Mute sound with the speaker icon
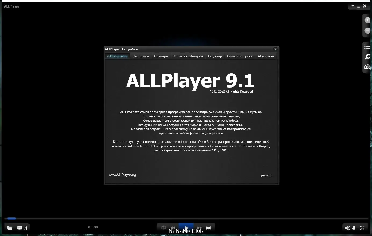The width and height of the screenshot is (372, 236). 347,228
